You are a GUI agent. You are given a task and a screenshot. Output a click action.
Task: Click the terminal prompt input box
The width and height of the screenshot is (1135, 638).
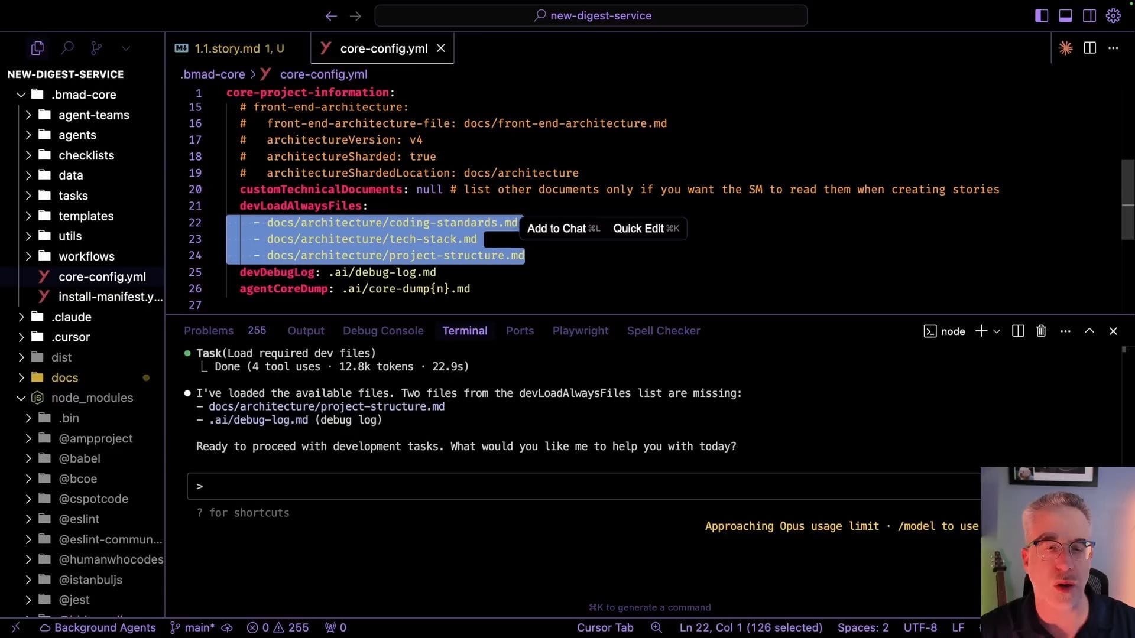point(582,486)
